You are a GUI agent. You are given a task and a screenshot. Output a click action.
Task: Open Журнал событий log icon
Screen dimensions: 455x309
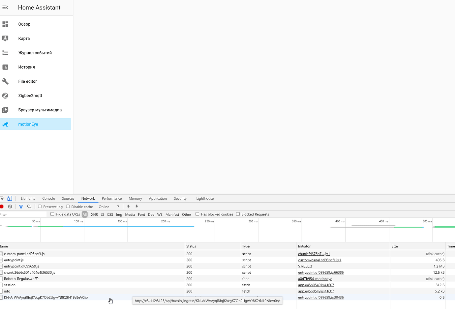click(5, 53)
